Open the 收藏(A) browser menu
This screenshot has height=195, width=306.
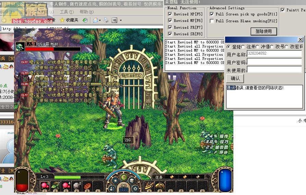click(x=47, y=12)
